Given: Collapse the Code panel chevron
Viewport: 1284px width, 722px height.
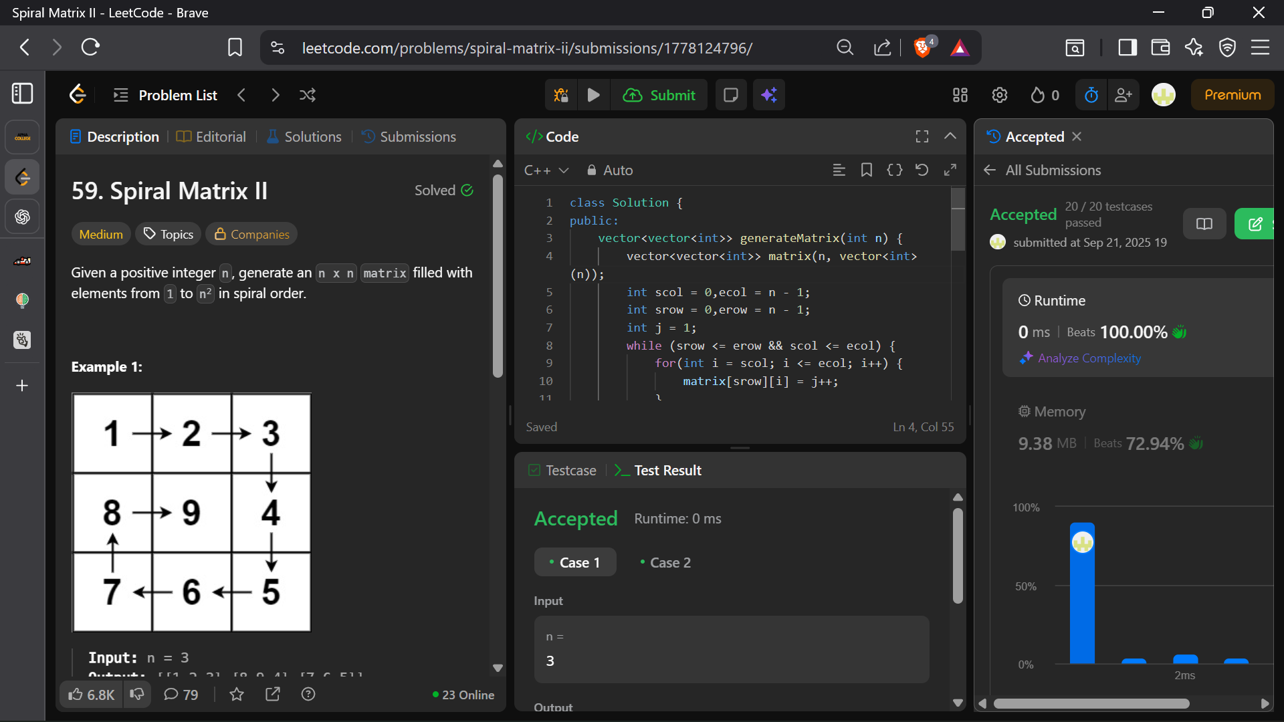Looking at the screenshot, I should pos(950,136).
